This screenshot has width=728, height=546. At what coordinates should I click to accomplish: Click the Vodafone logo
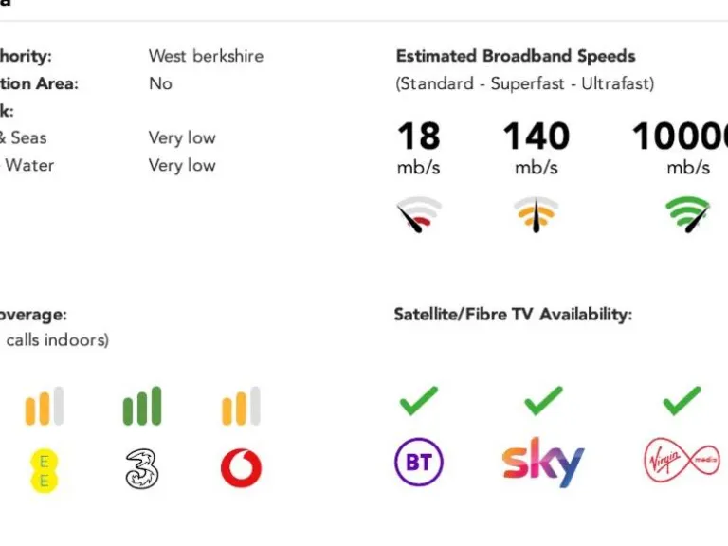point(241,468)
